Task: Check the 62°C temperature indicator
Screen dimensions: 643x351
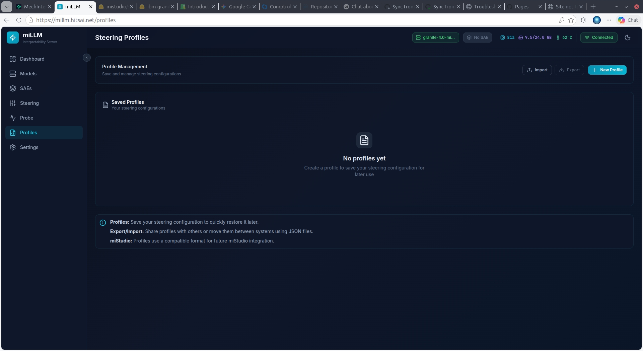Action: click(564, 38)
